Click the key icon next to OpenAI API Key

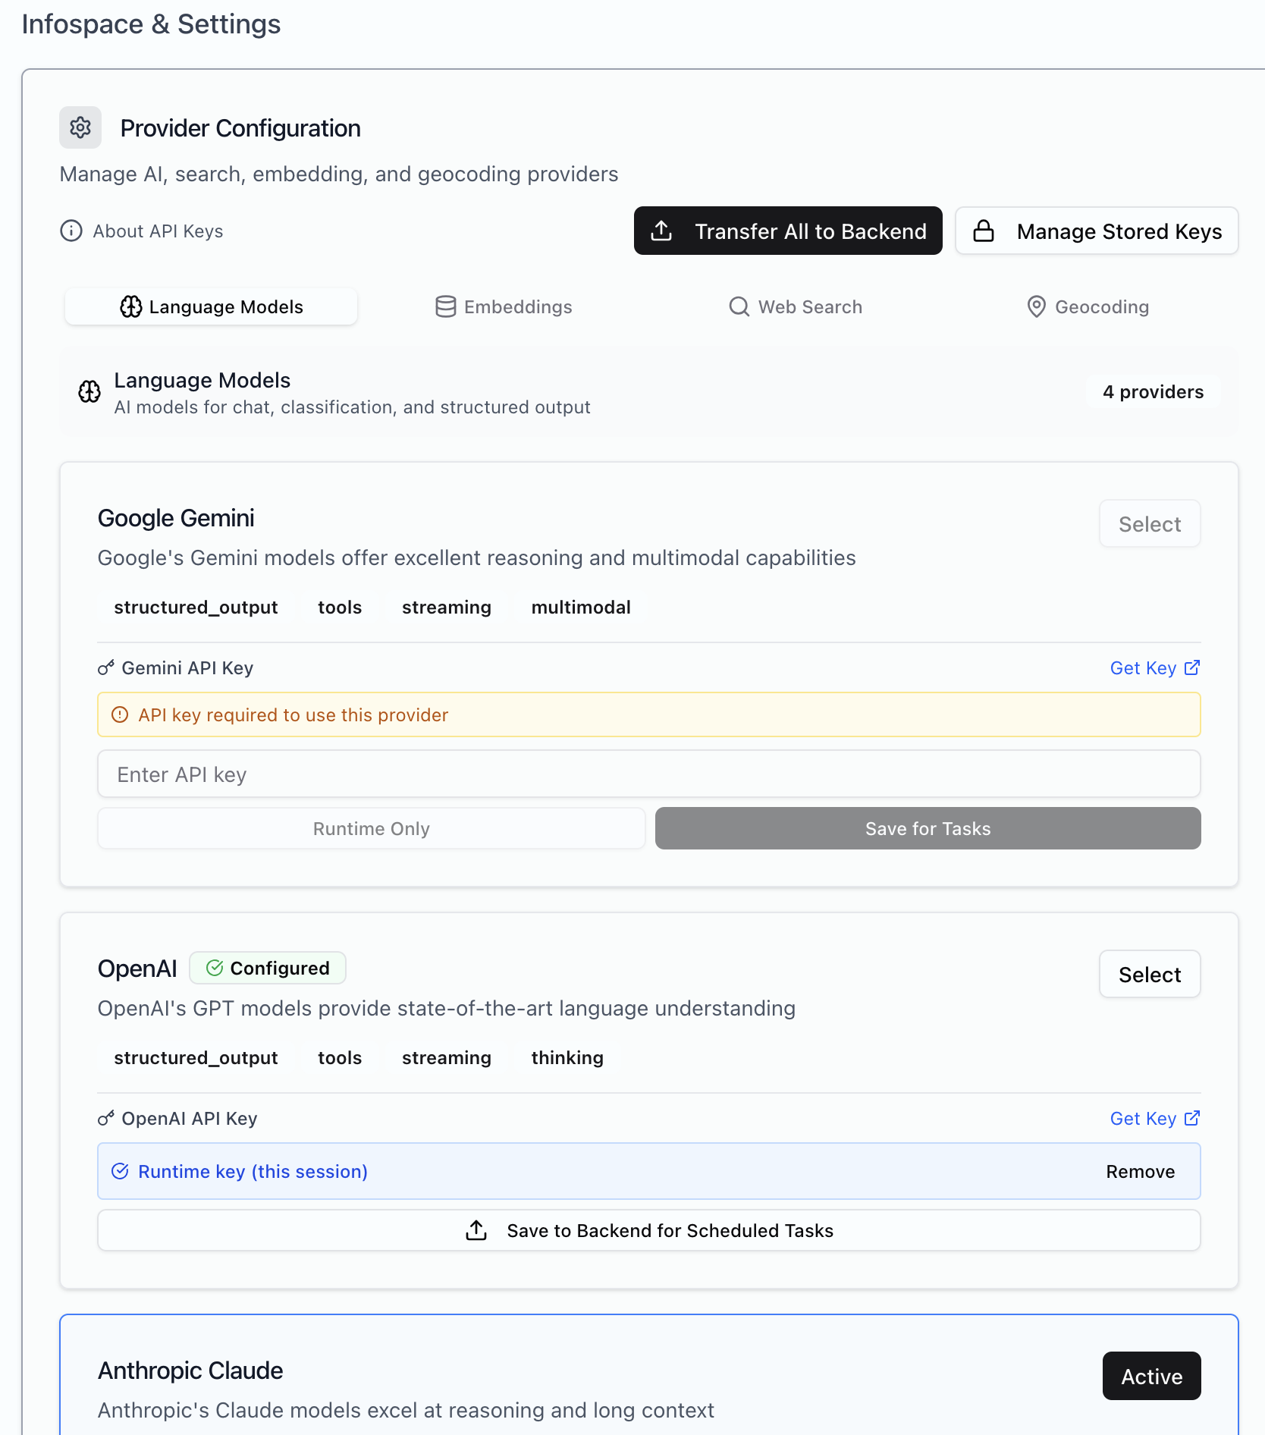click(x=106, y=1118)
